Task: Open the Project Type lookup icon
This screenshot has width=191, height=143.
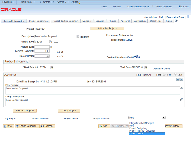Action: (x=51, y=47)
